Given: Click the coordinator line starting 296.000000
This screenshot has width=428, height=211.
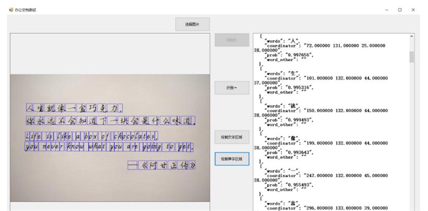Looking at the screenshot, I should pyautogui.click(x=326, y=208).
